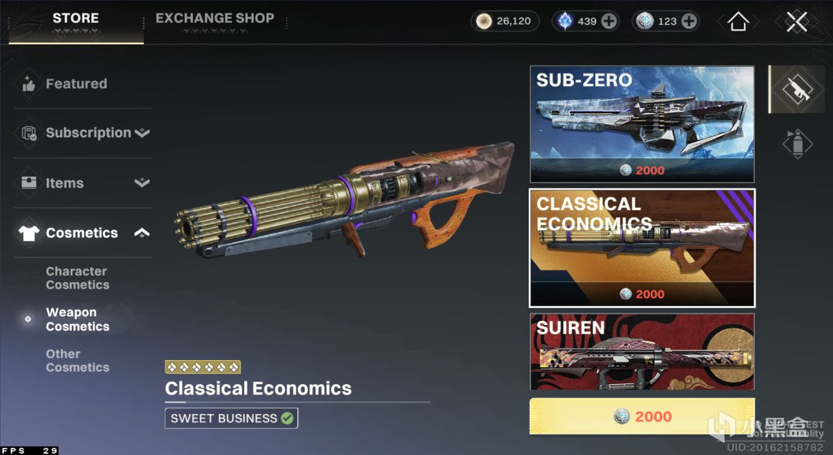Click the Cosmetics shirt icon

click(29, 233)
